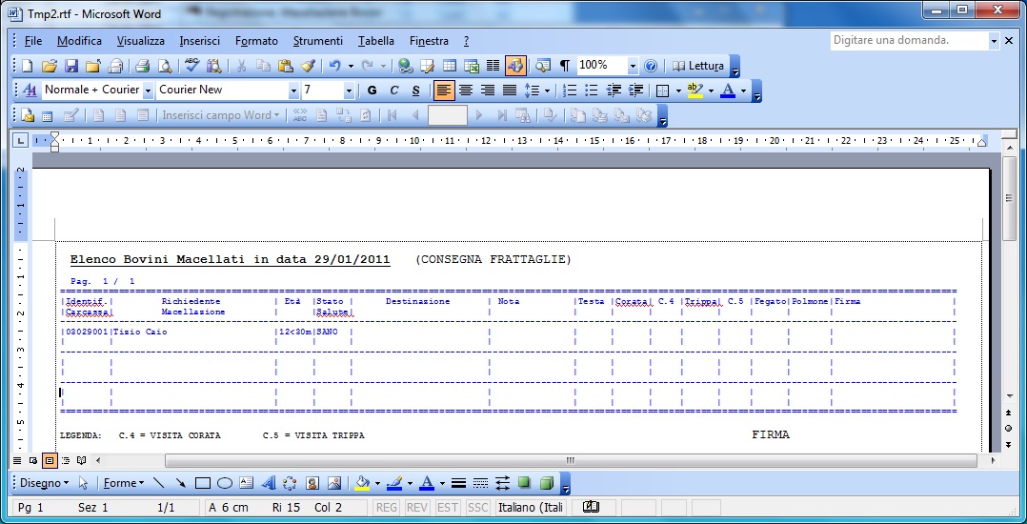Select the Arrow drawing tool
This screenshot has height=524, width=1027.
pos(181,483)
